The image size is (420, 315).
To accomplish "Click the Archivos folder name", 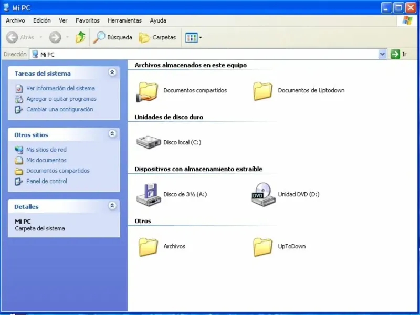I will [x=174, y=246].
